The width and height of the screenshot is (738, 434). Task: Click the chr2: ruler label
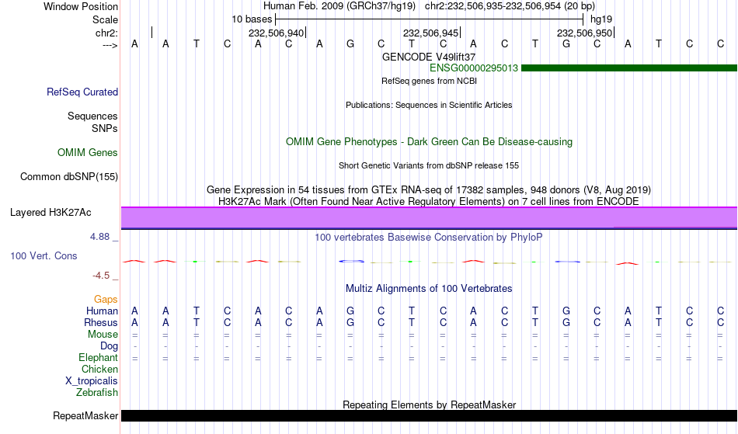(x=106, y=33)
